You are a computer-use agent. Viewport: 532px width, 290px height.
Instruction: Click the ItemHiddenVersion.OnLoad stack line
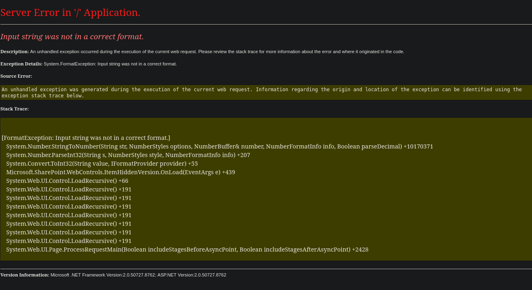pos(121,172)
